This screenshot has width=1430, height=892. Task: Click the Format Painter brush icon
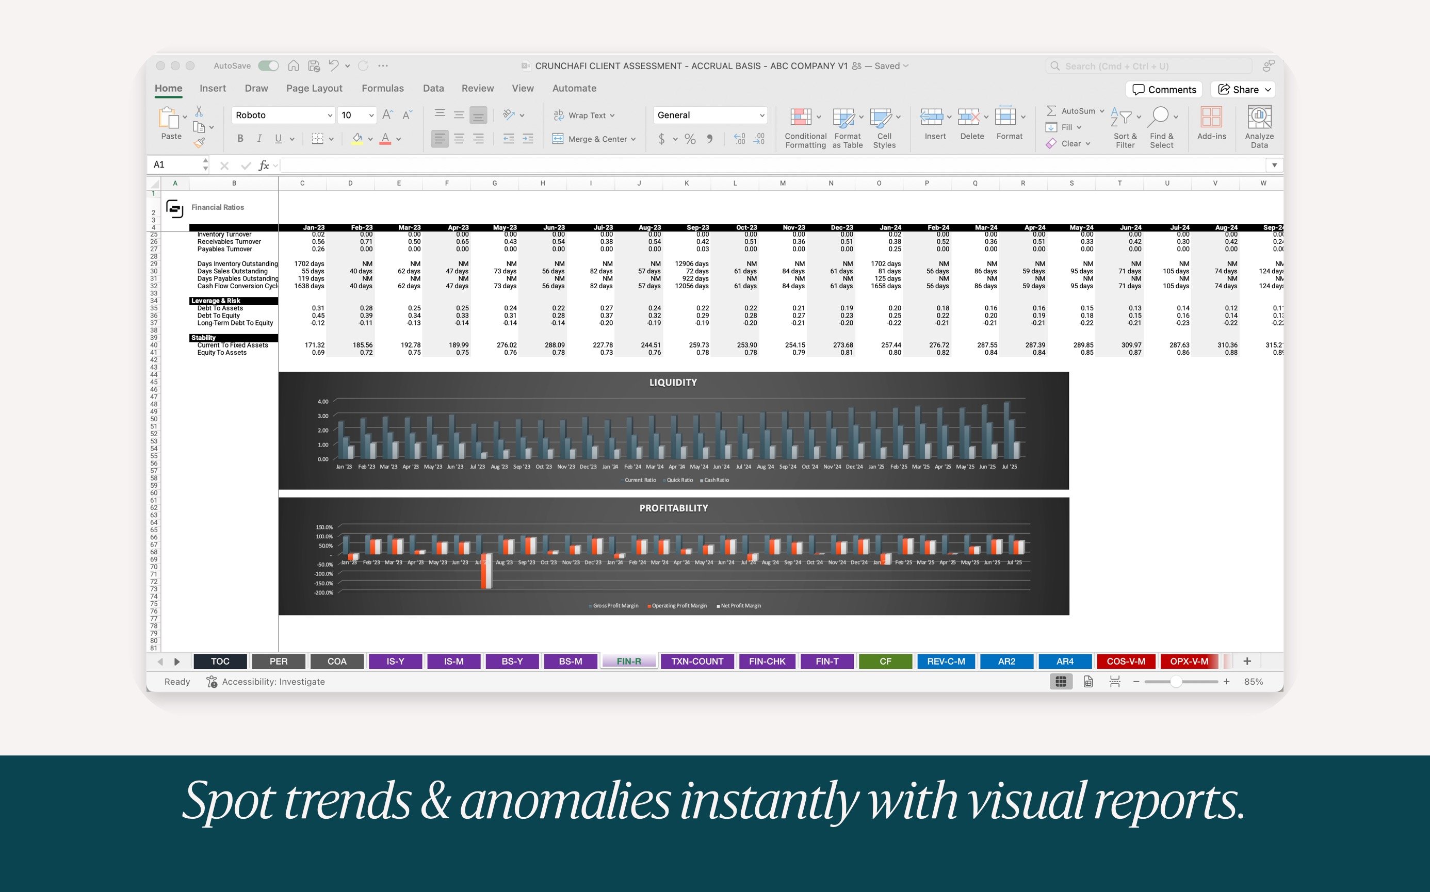[x=200, y=142]
